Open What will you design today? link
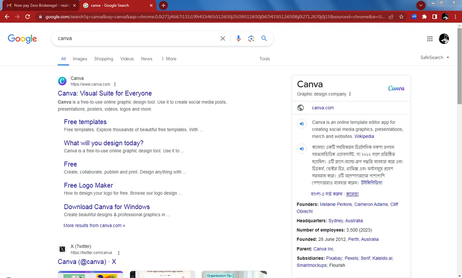The image size is (462, 278). 104,143
